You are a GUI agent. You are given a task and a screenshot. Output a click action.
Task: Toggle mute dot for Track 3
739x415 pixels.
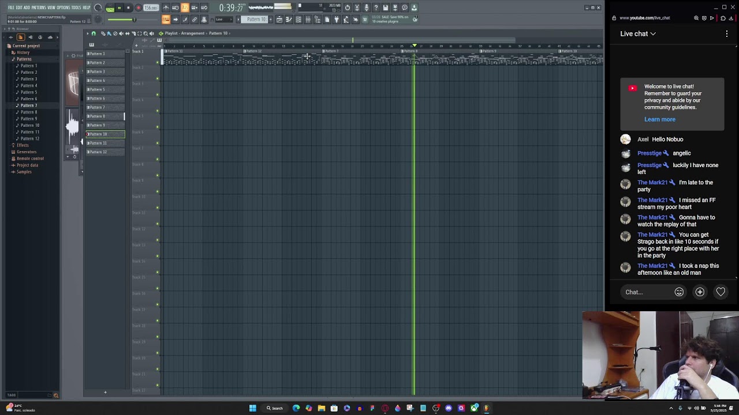coord(158,94)
